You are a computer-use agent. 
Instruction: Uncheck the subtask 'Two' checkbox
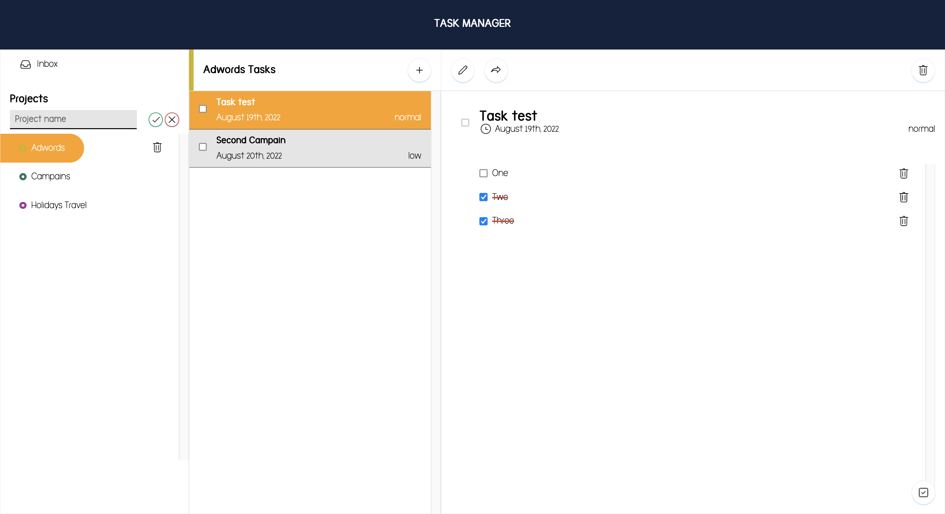(x=483, y=197)
